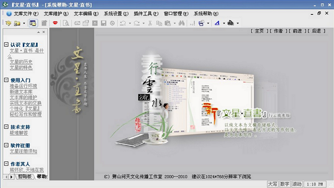Open the 文星的历史 help link
This screenshot has width=334, height=188.
[x=21, y=62]
